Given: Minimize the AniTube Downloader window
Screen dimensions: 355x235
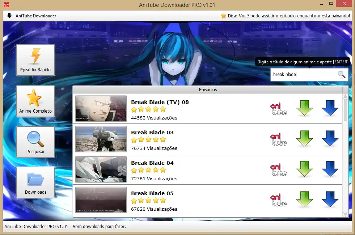Looking at the screenshot, I should 321,4.
